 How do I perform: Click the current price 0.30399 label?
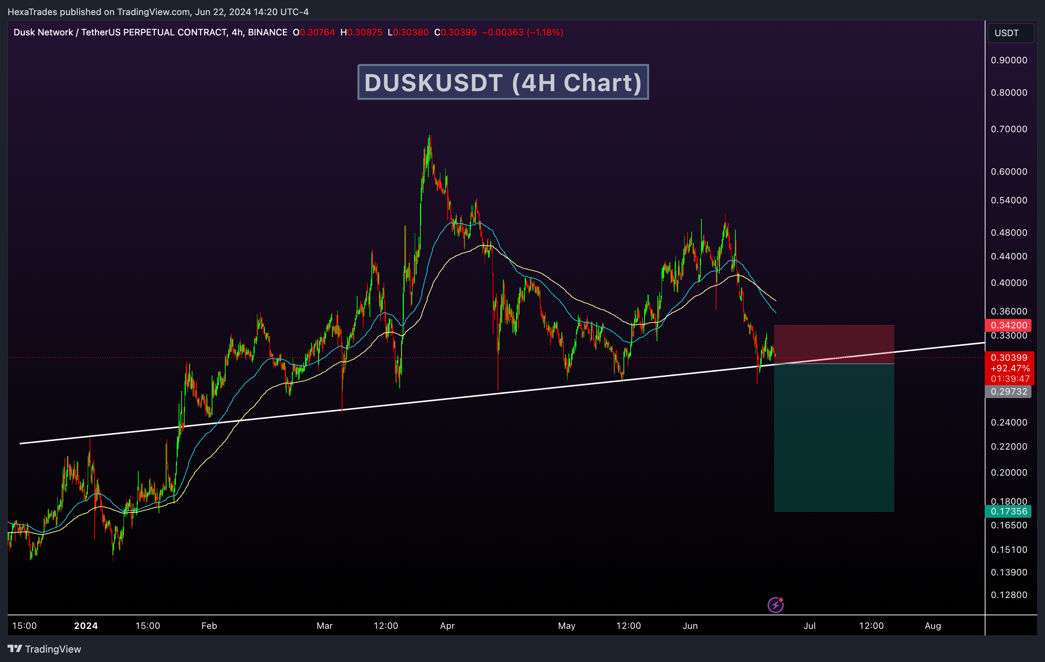click(1009, 357)
